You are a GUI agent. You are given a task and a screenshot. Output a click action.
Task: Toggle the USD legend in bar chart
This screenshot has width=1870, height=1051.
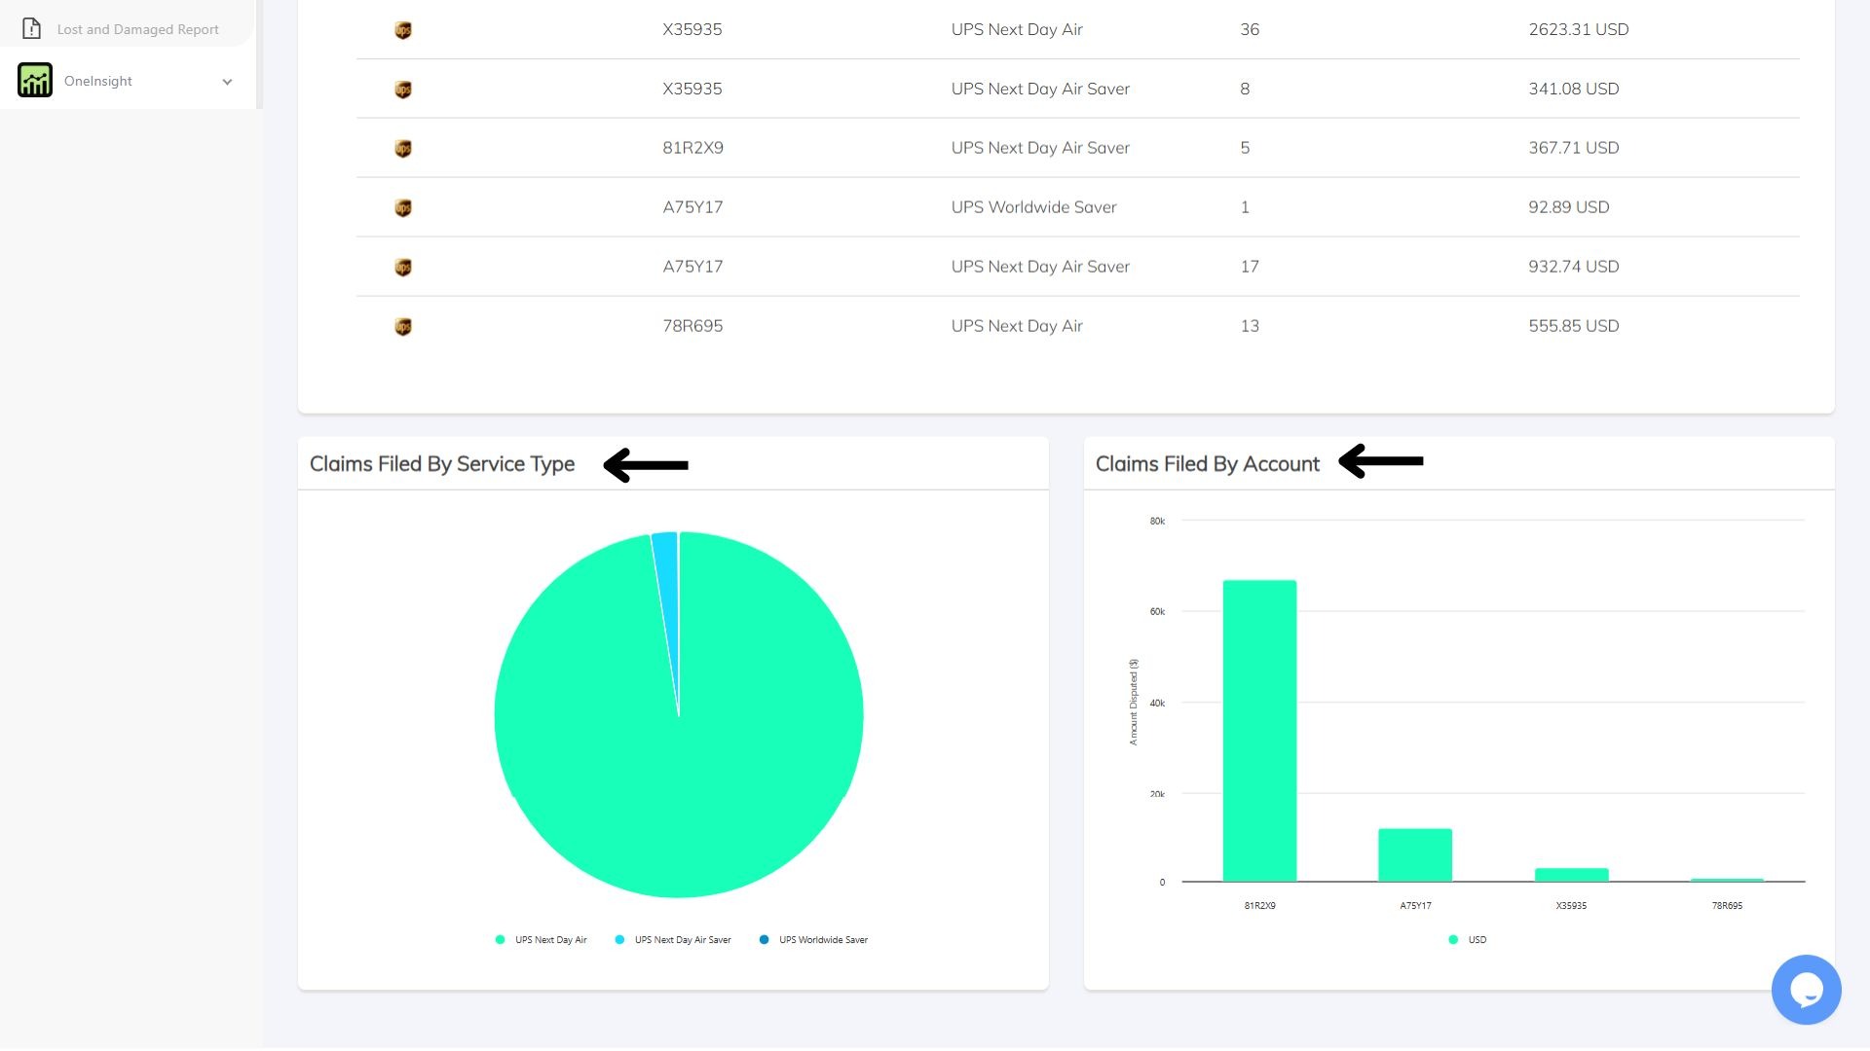point(1477,940)
